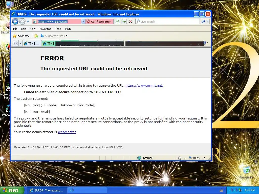259x194 pixels.
Task: Open the on-screen keyboard taskbar icon
Action: pyautogui.click(x=222, y=190)
